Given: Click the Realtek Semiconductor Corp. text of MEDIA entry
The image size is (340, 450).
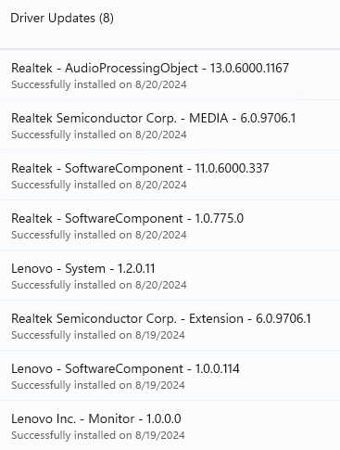Looking at the screenshot, I should (94, 119).
